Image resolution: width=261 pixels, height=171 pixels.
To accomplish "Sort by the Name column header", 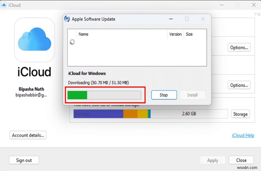I will (84, 34).
